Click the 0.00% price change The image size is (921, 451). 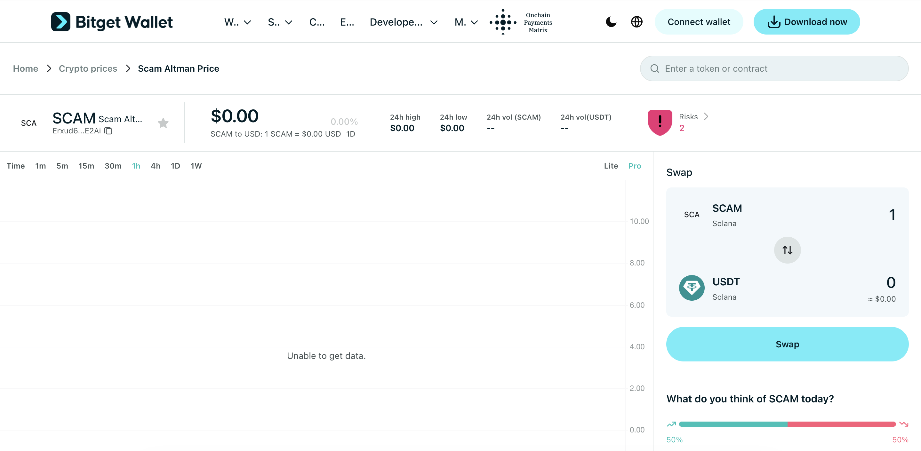tap(344, 122)
